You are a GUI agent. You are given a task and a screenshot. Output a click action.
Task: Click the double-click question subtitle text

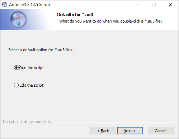pos(111,21)
